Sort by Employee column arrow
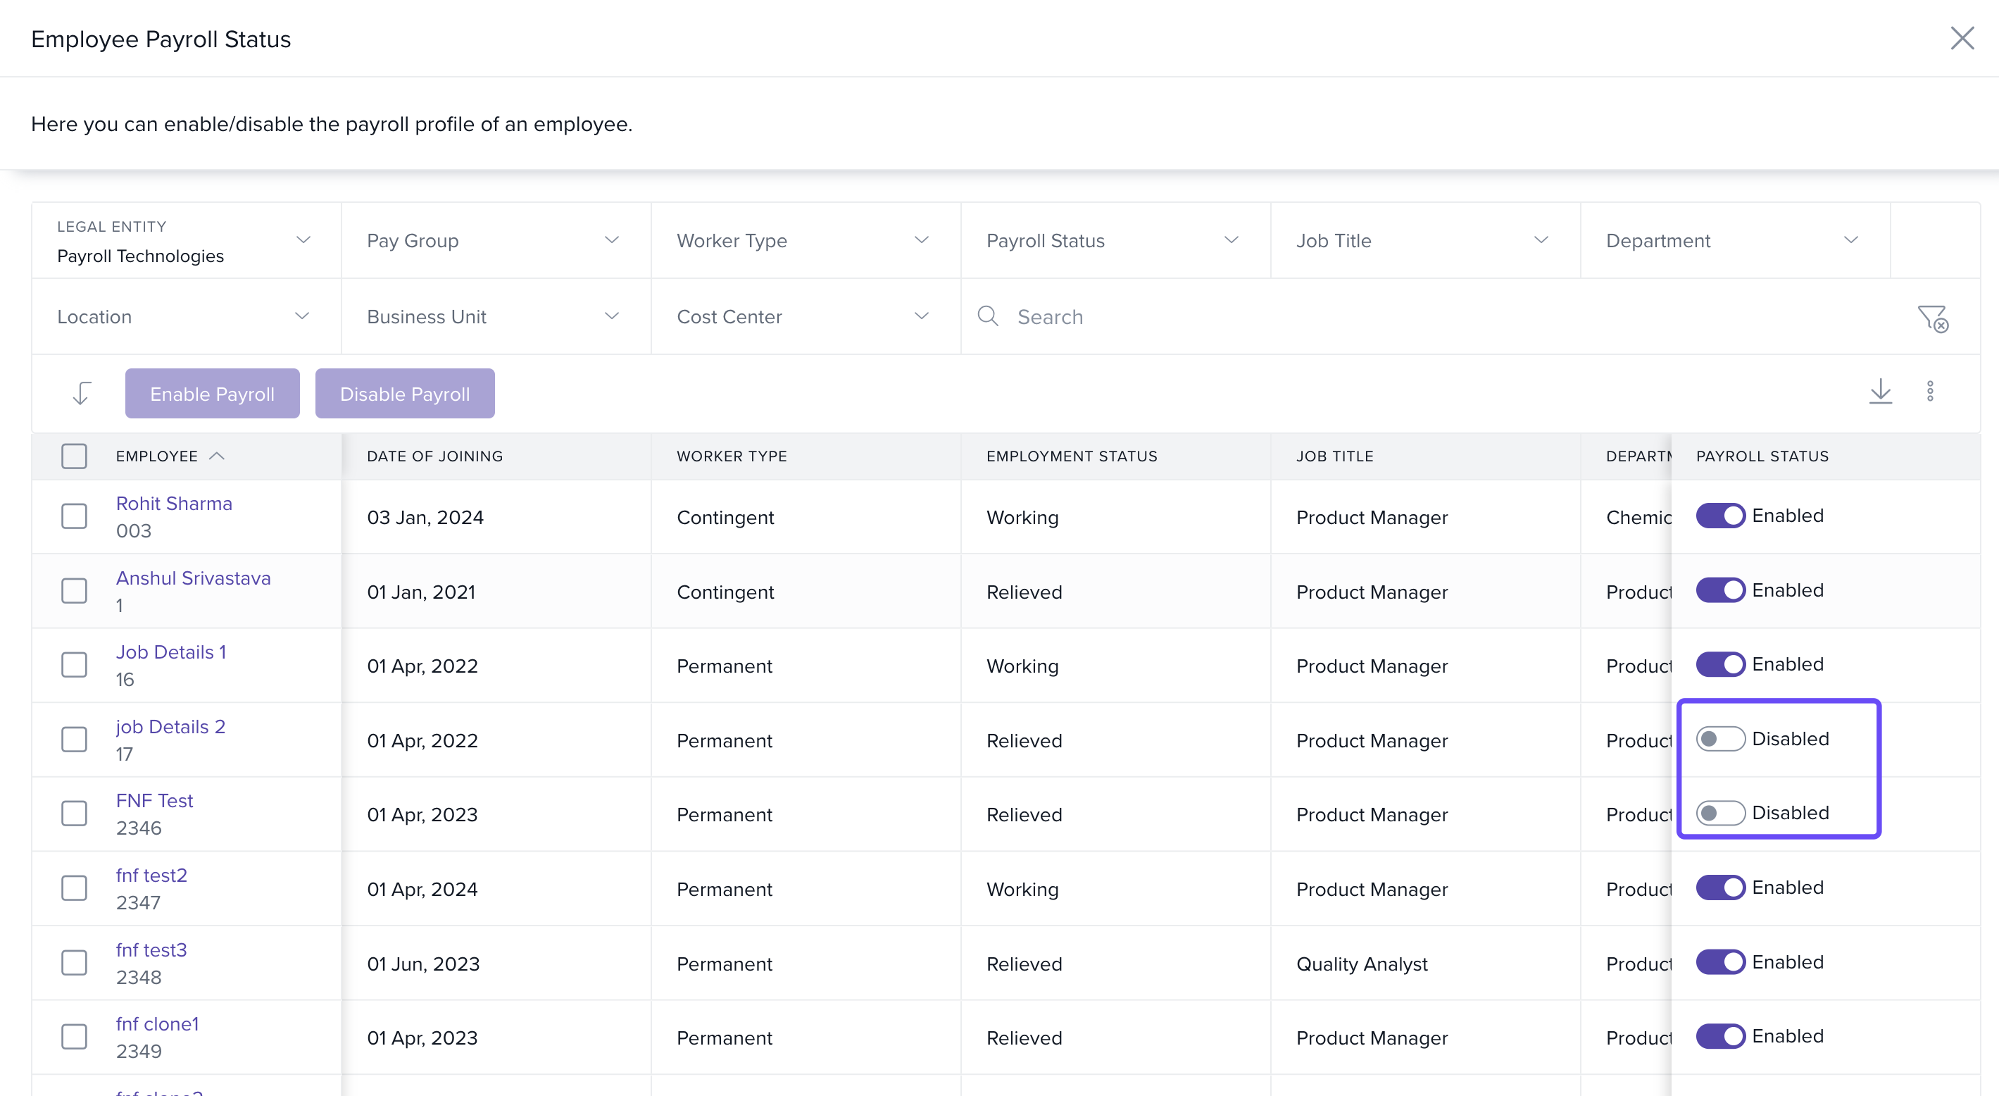Screen dimensions: 1999x1096 tap(218, 456)
